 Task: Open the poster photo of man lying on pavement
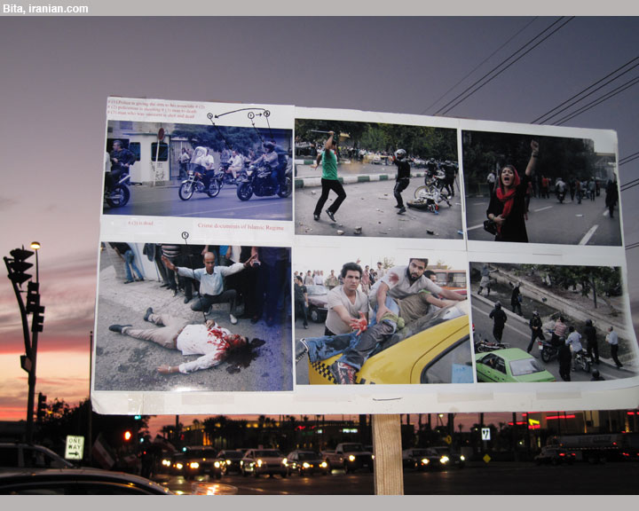(x=193, y=317)
